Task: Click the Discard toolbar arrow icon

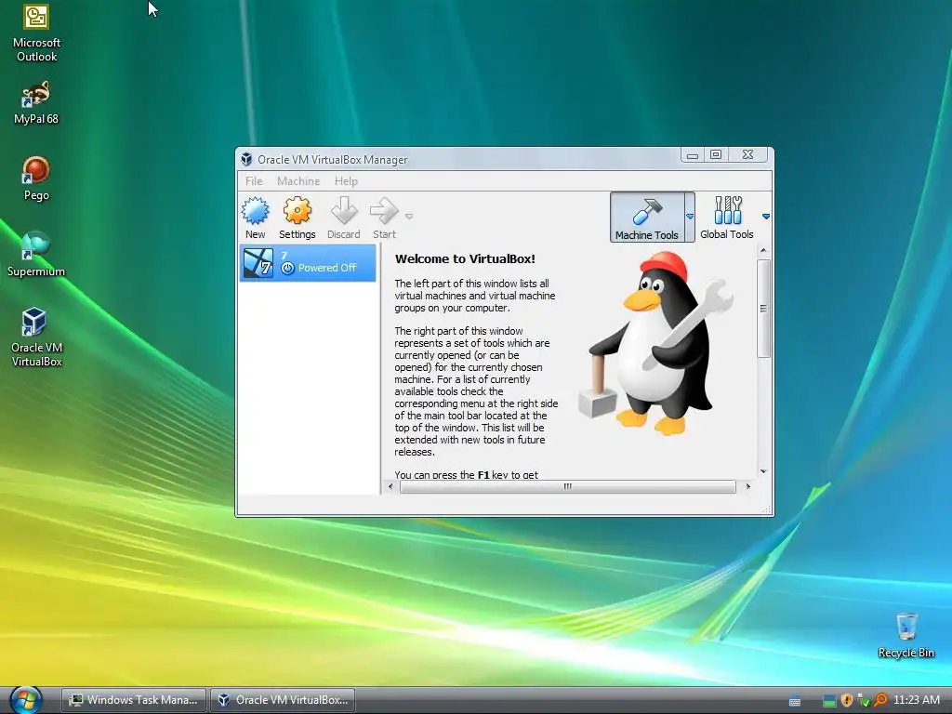Action: 344,211
